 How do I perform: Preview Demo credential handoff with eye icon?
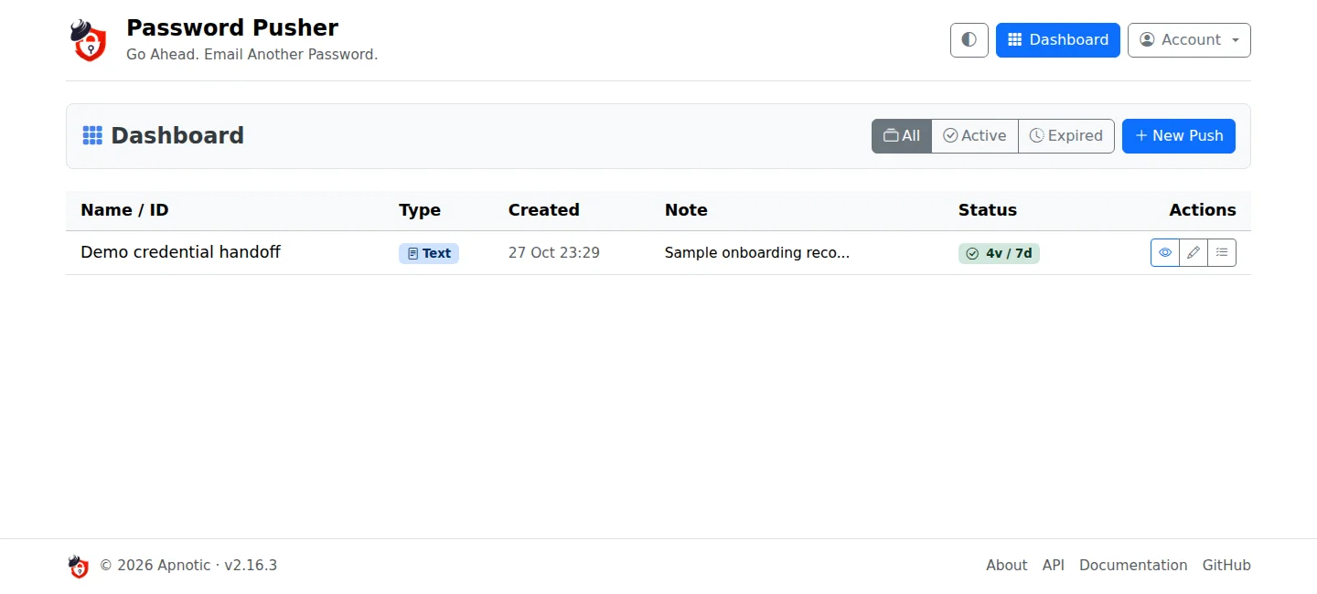click(1165, 253)
